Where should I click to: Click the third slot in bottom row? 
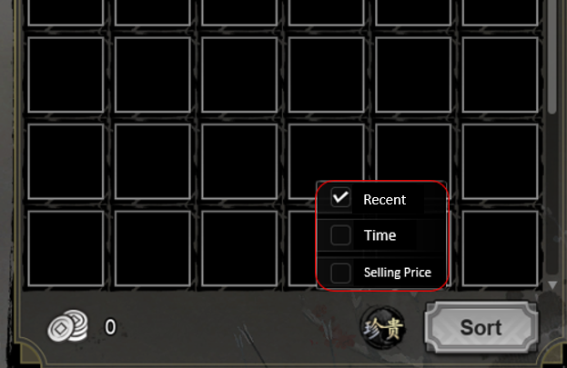239,248
